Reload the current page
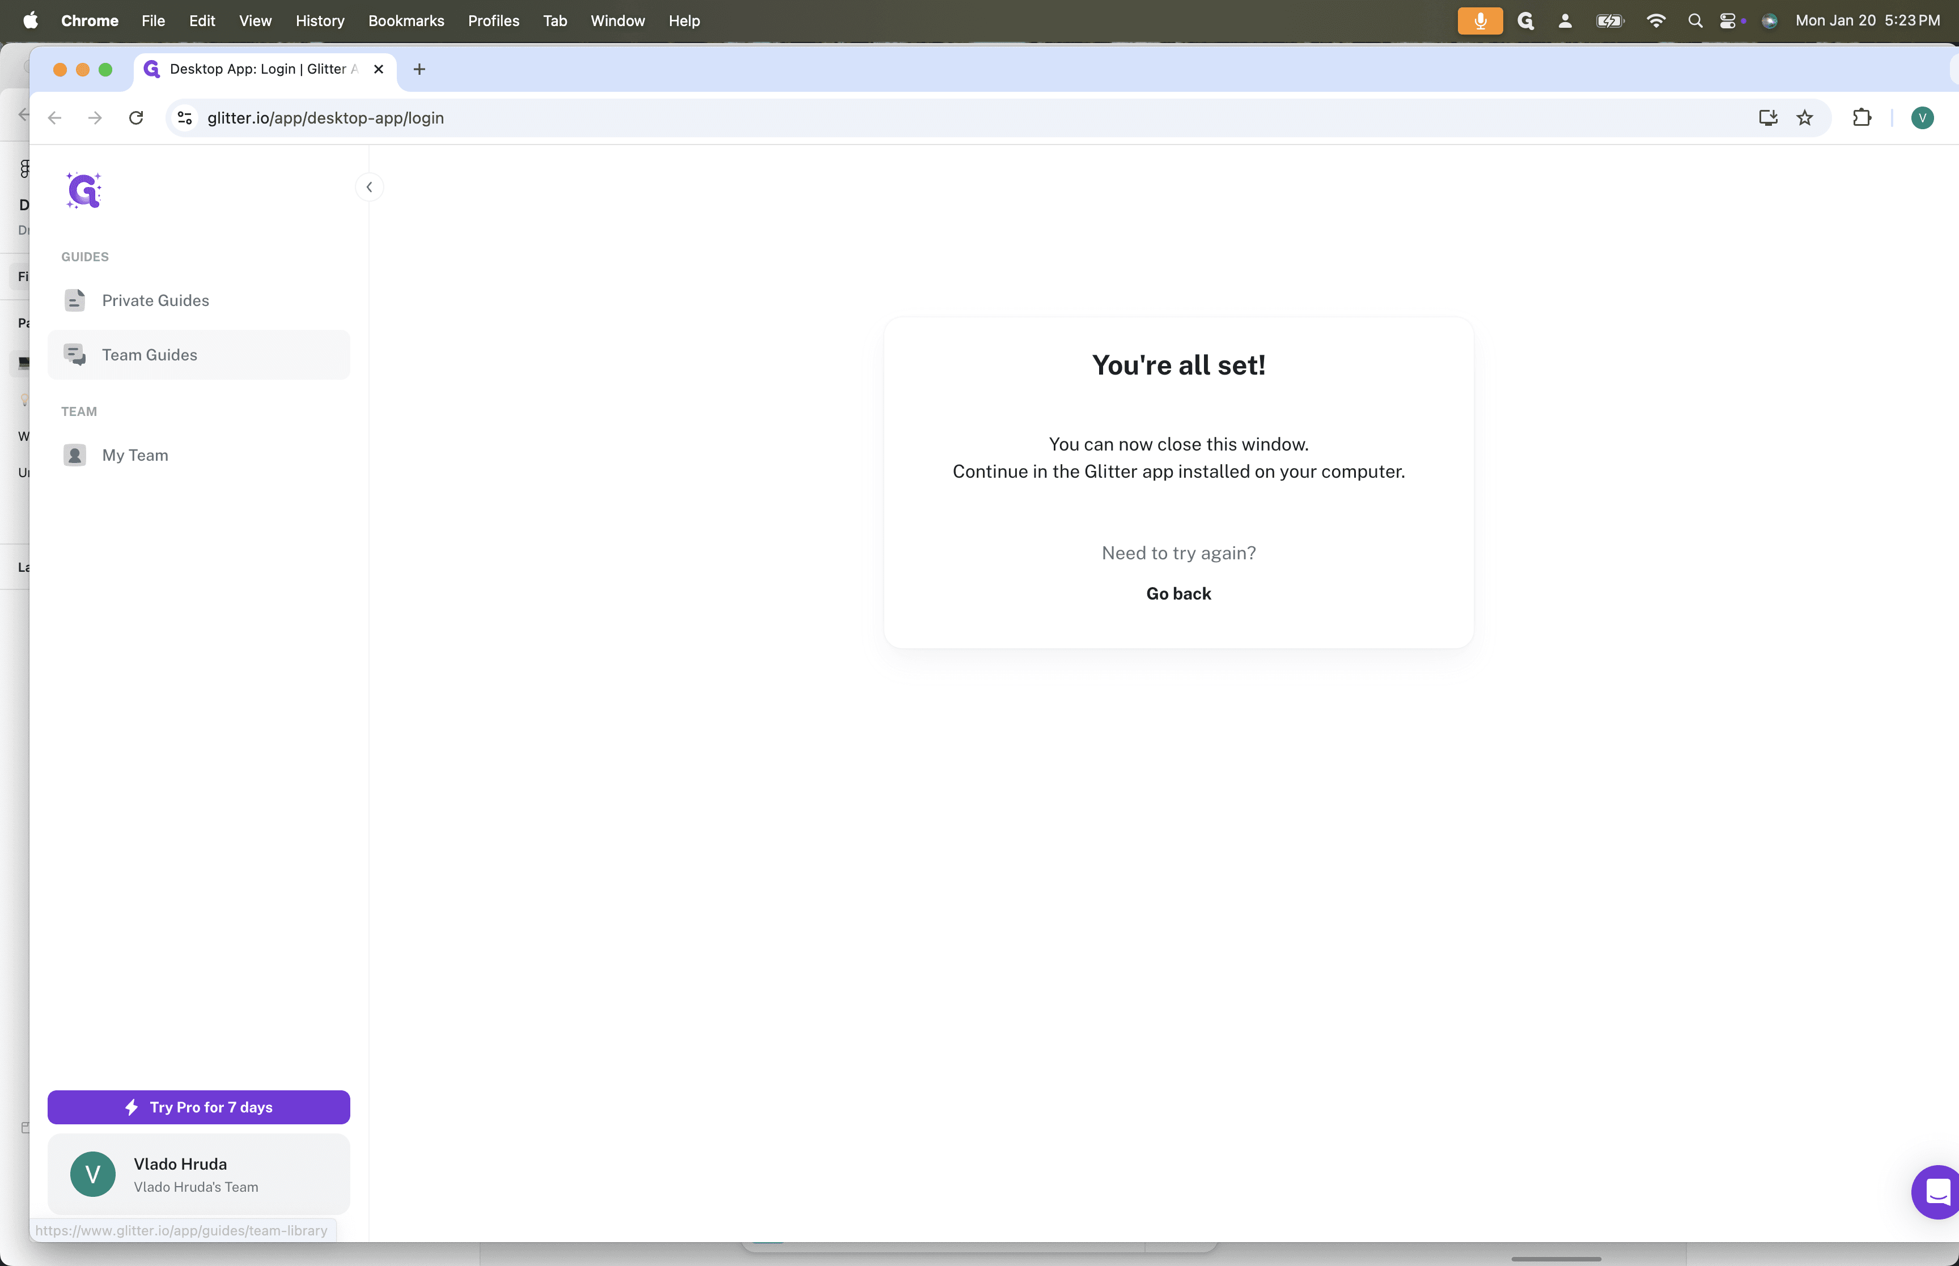 tap(137, 118)
